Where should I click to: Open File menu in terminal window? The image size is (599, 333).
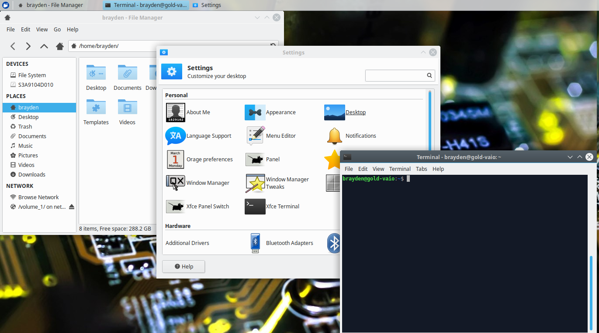[x=349, y=169]
